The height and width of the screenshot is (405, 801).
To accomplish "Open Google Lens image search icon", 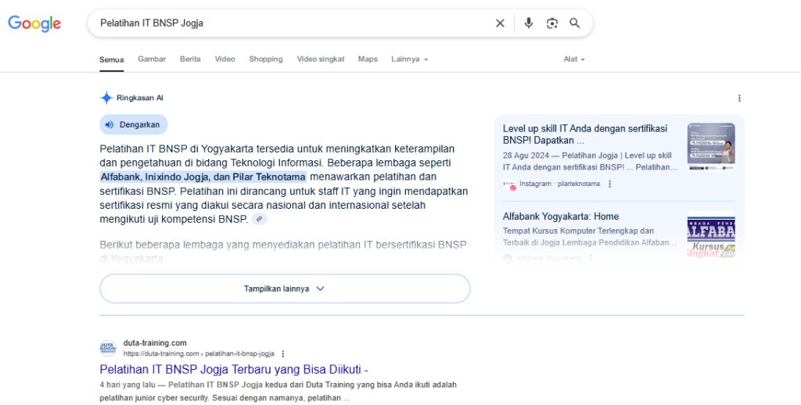I will (x=551, y=23).
